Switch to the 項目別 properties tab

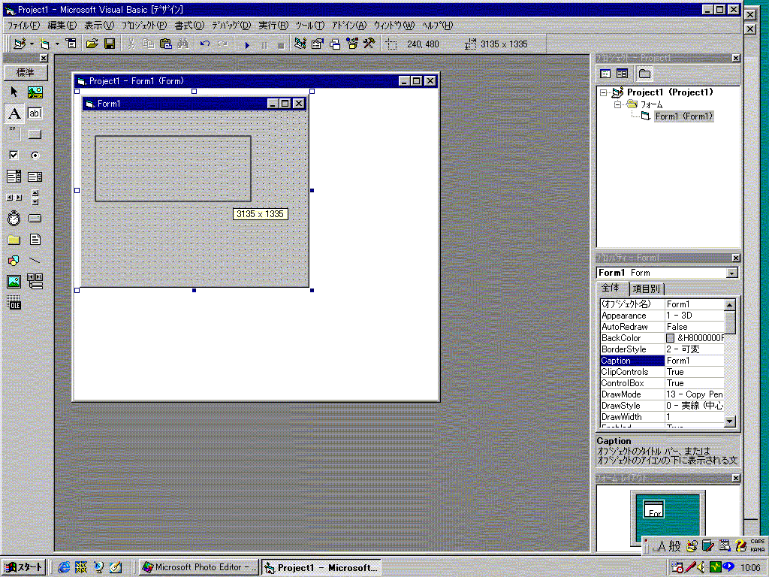(x=647, y=289)
